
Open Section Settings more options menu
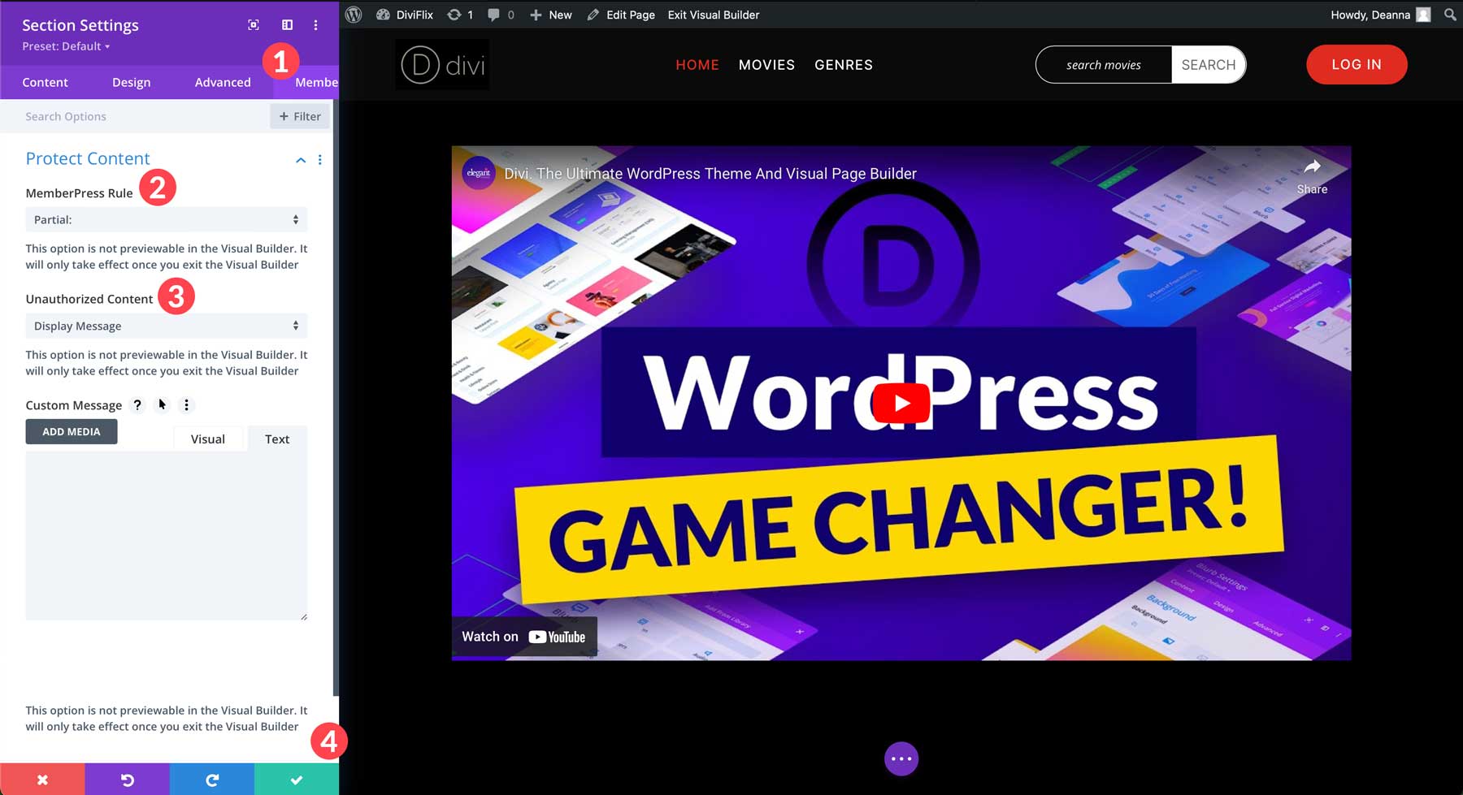click(316, 25)
